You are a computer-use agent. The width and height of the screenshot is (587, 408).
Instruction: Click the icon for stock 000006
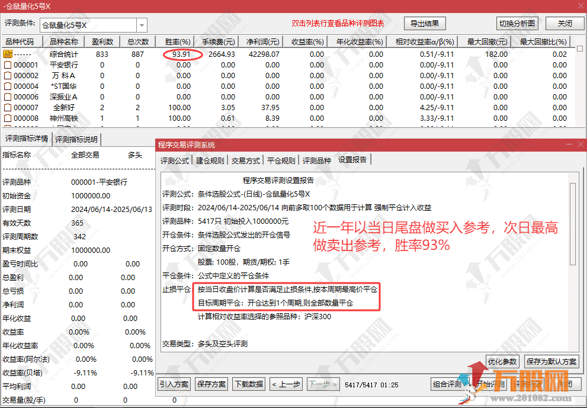8,97
